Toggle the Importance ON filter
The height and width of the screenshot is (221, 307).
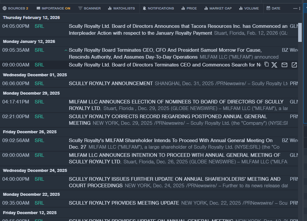tap(53, 8)
